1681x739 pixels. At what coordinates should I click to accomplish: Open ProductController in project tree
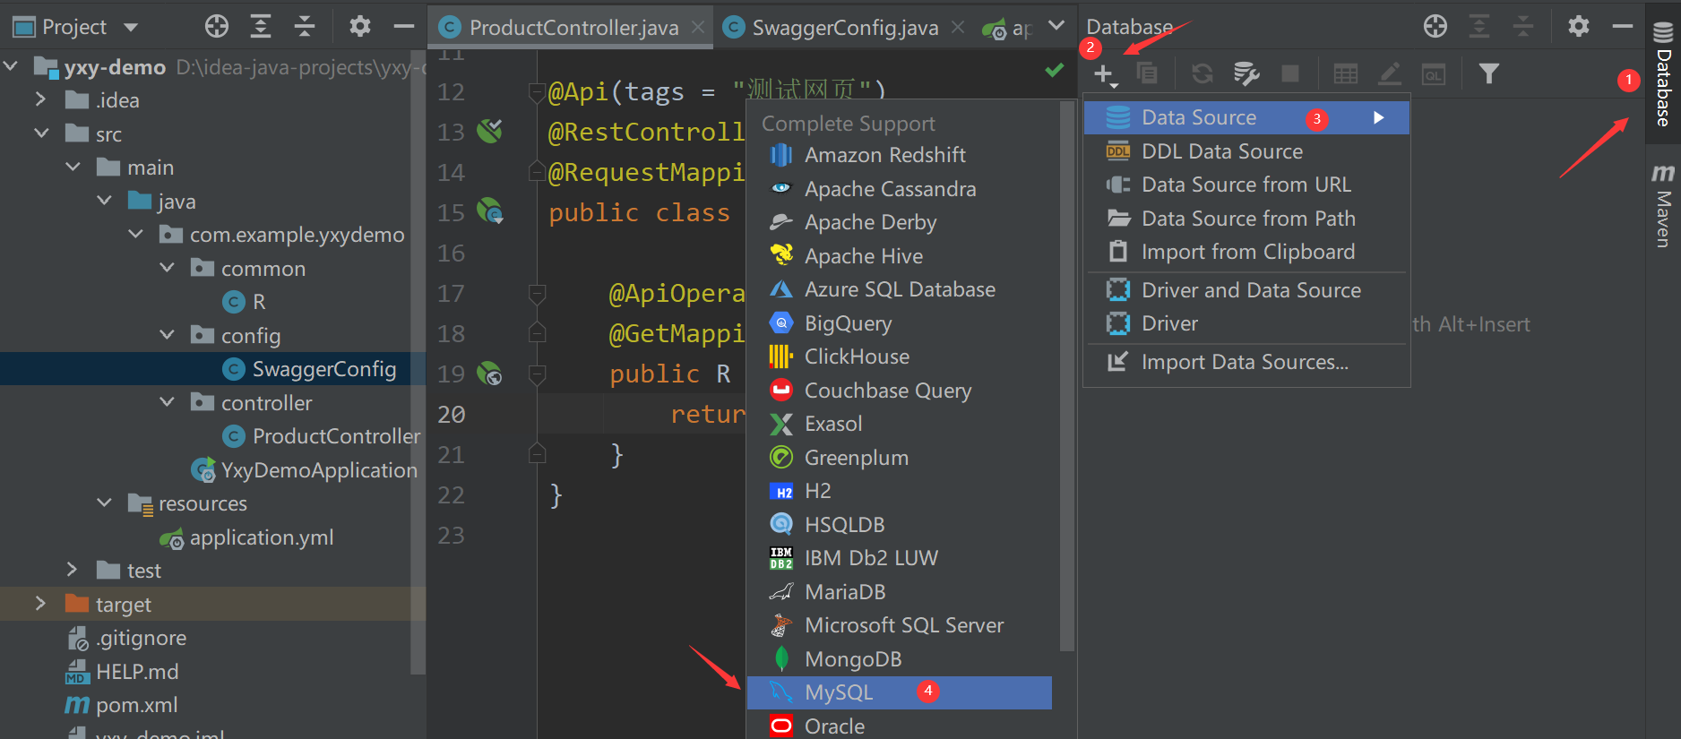(x=336, y=436)
